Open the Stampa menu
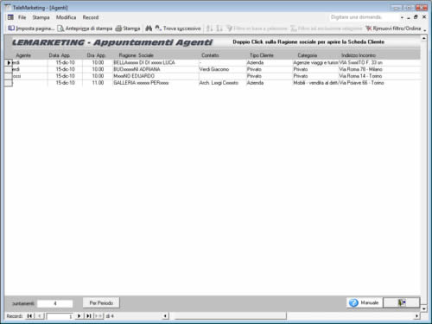432x324 pixels. tap(41, 17)
